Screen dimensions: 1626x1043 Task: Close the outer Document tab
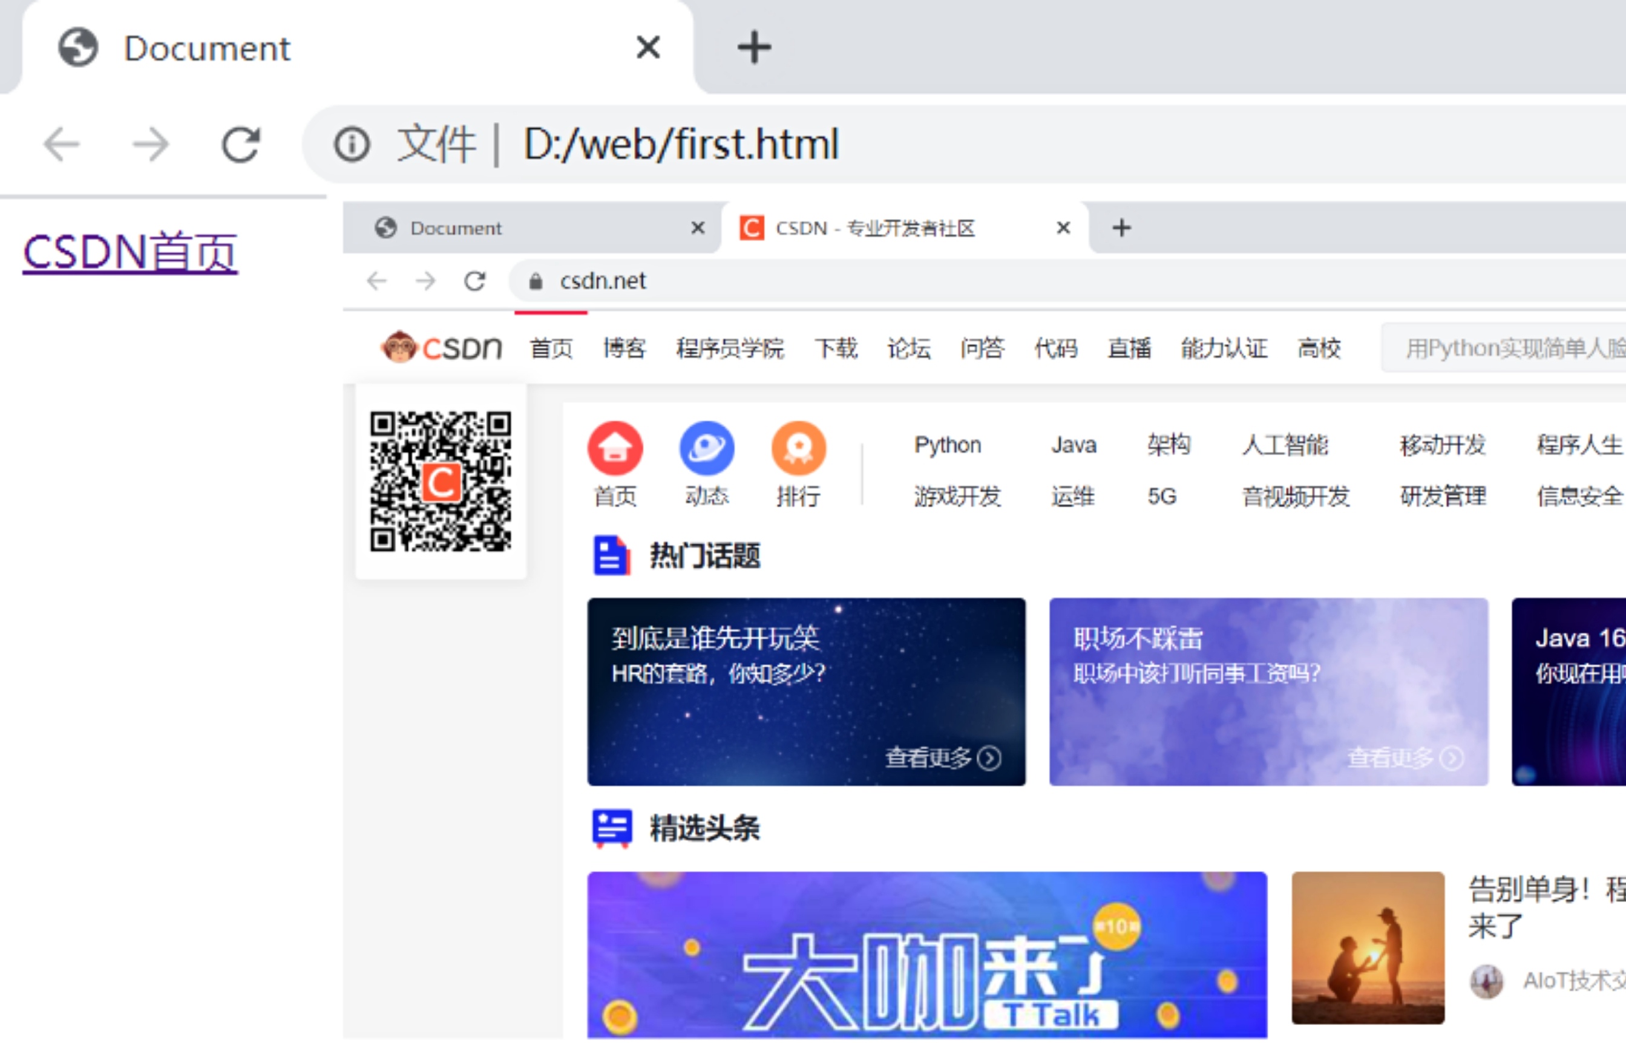[648, 47]
